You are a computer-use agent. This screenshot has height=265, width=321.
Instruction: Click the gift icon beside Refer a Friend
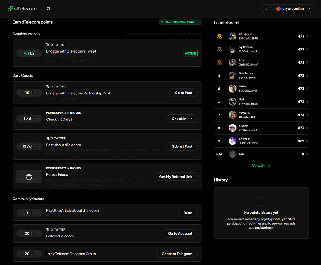(29, 177)
